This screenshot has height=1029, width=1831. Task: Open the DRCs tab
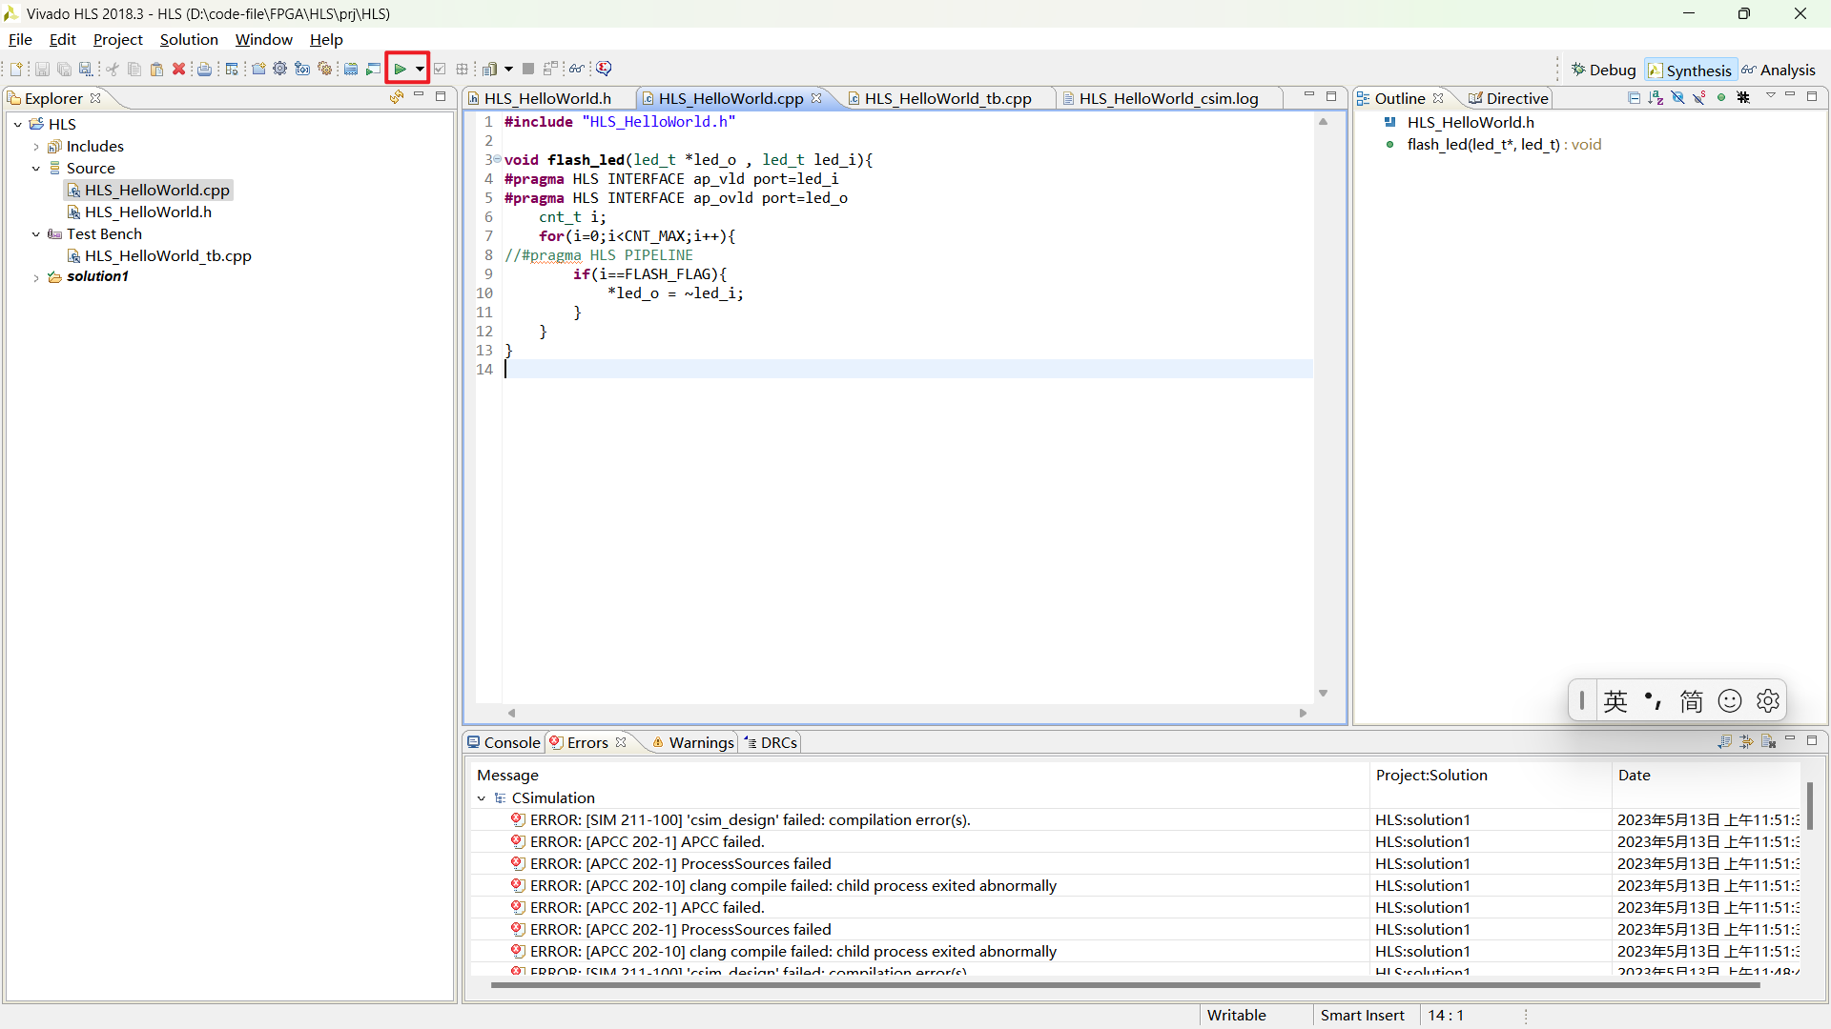[771, 742]
